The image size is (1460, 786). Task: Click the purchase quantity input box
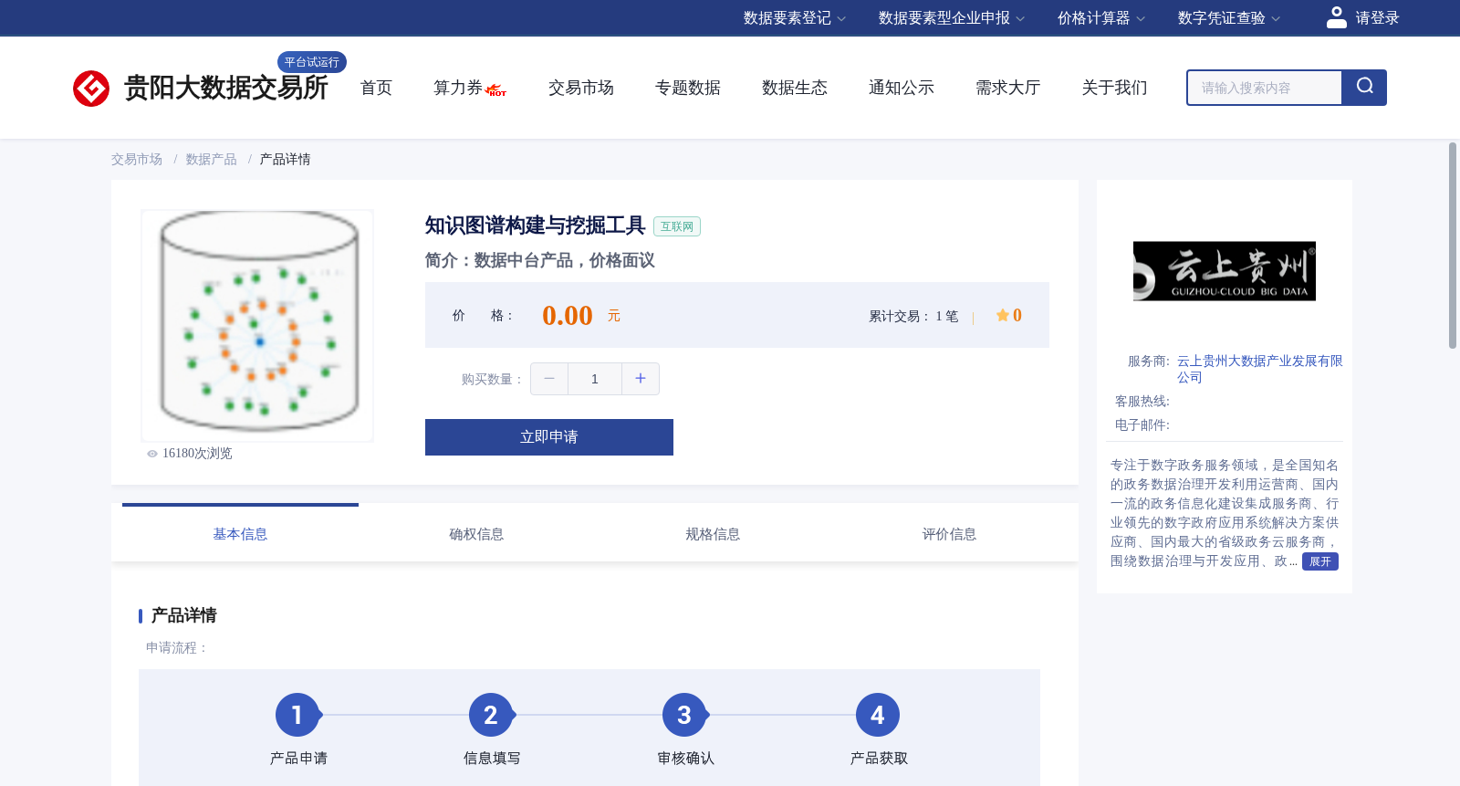click(595, 379)
